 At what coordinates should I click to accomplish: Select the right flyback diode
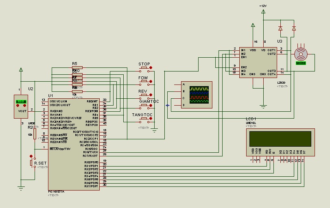[294, 28]
